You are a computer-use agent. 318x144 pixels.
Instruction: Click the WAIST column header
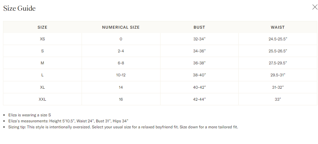278,27
